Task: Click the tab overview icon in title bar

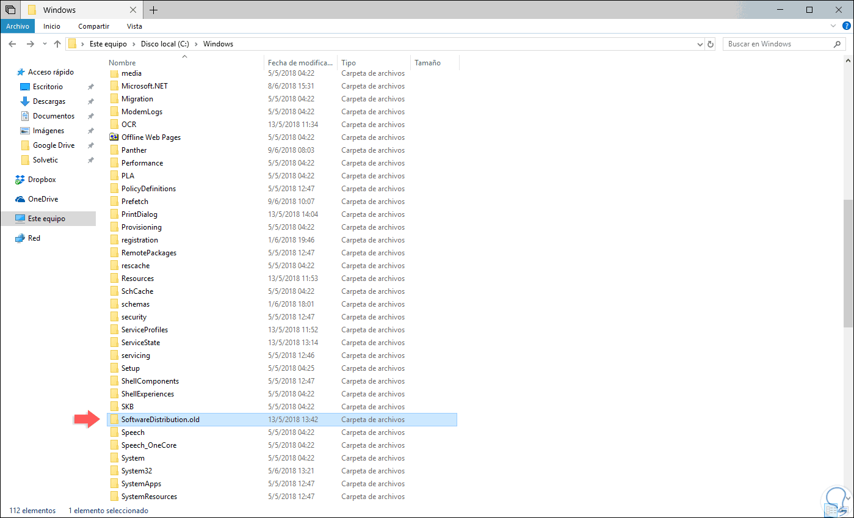Action: tap(10, 10)
